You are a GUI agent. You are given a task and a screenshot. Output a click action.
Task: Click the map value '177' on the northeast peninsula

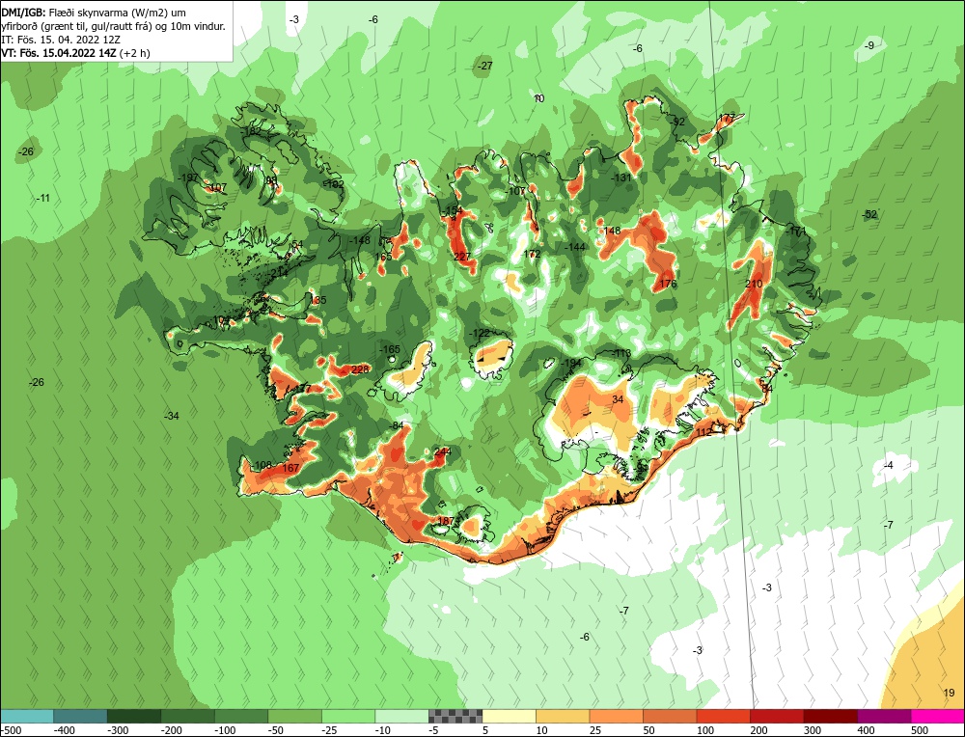(x=727, y=118)
